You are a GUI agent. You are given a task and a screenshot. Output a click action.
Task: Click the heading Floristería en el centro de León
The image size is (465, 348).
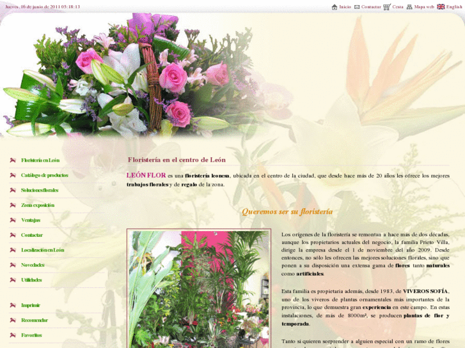point(177,160)
